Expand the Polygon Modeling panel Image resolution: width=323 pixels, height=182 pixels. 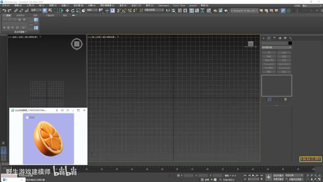tap(20, 32)
